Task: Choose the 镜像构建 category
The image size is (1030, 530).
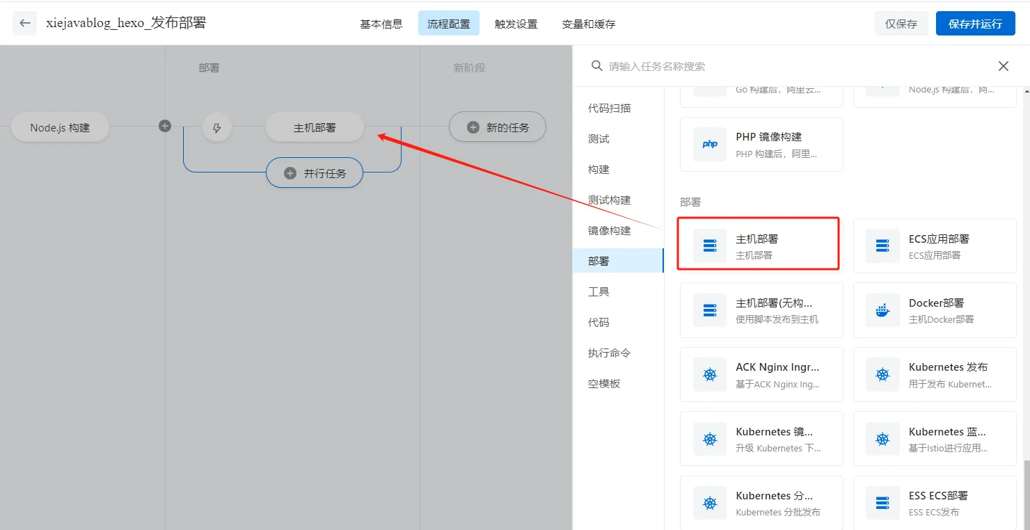Action: [609, 231]
